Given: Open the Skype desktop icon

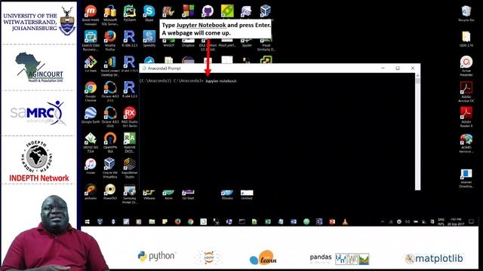Looking at the screenshot, I should pos(149,14).
